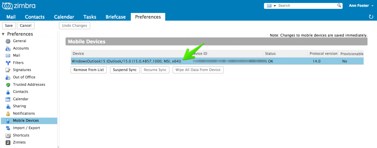Click Undo Changes button
This screenshot has height=148, width=377.
point(74,26)
